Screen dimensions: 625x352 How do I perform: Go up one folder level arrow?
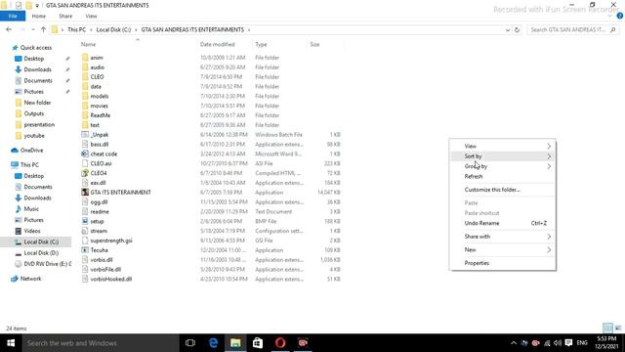click(x=43, y=29)
